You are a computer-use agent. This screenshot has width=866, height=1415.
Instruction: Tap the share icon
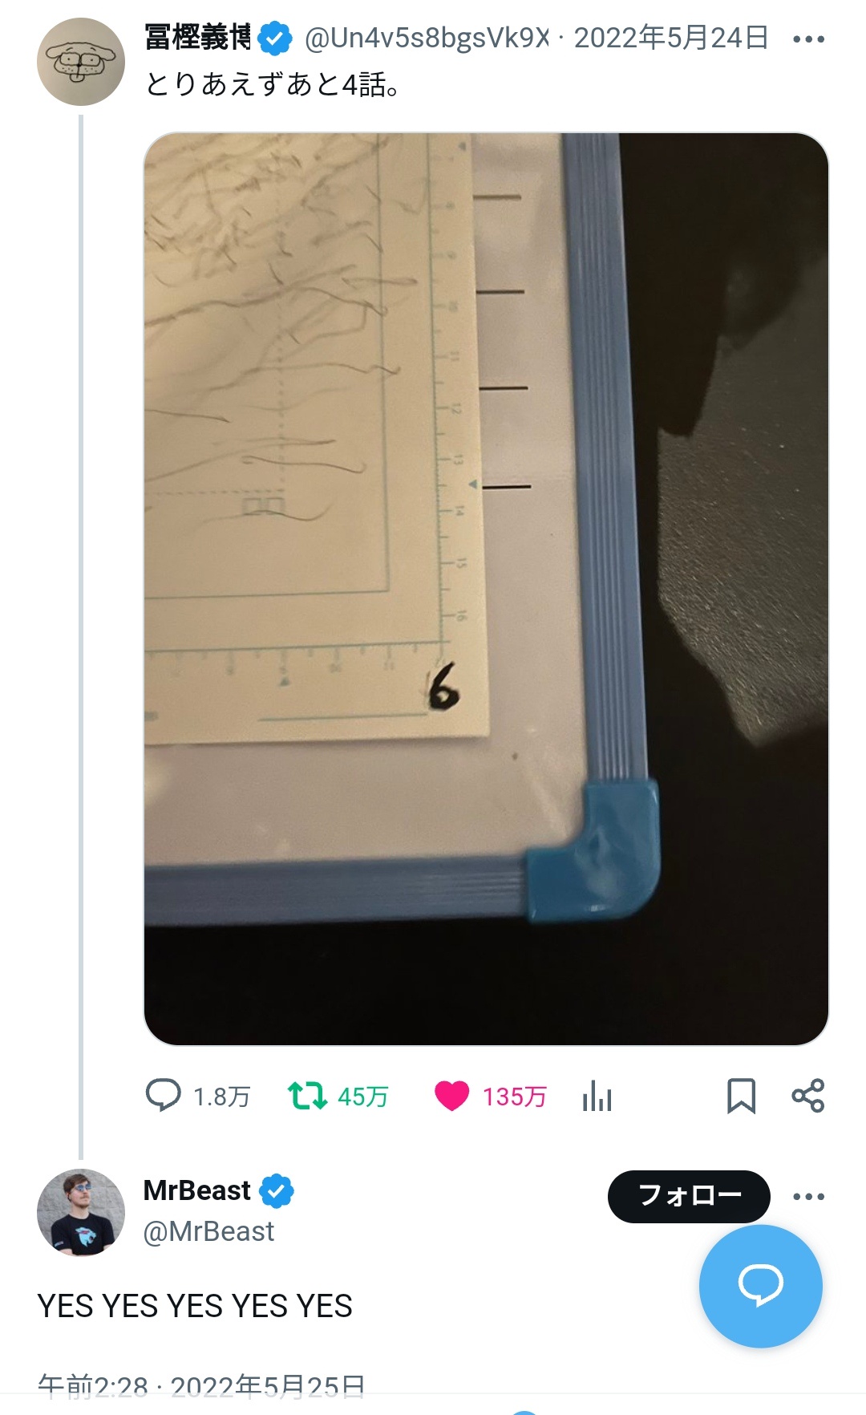pyautogui.click(x=807, y=1096)
